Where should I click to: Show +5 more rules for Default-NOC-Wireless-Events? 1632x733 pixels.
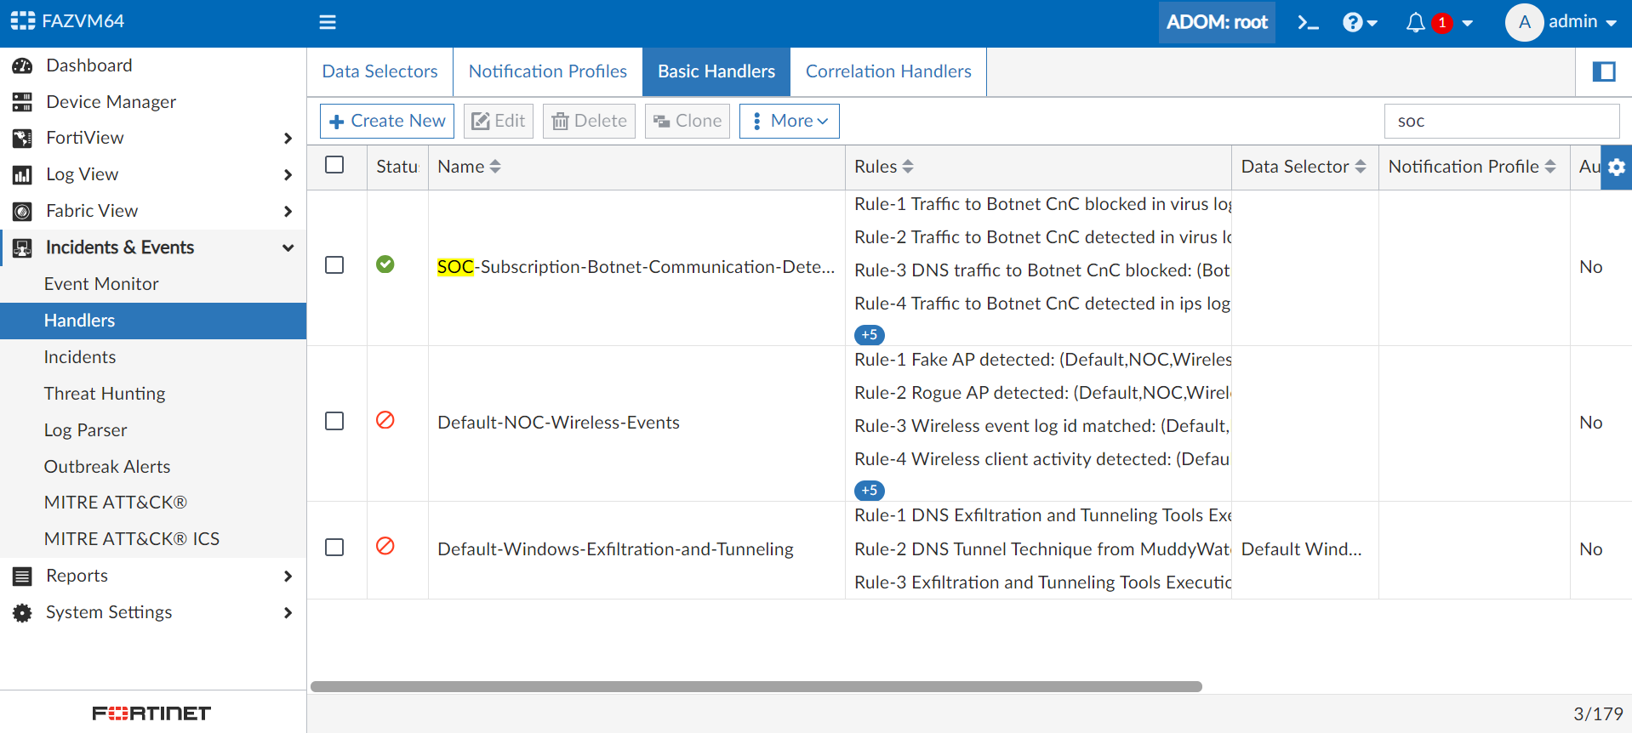(869, 491)
